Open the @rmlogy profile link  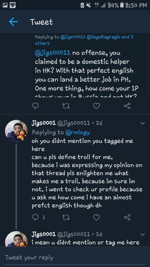pos(77,132)
